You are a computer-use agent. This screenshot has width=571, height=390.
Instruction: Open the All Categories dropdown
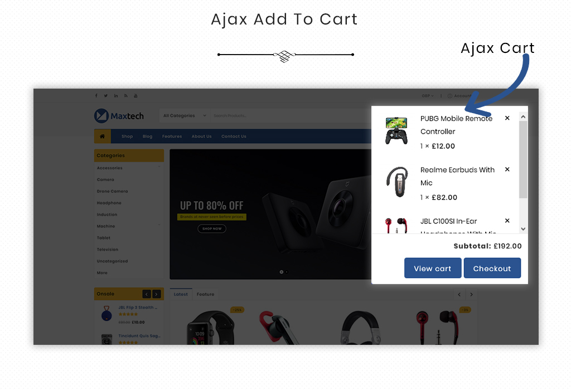click(185, 116)
